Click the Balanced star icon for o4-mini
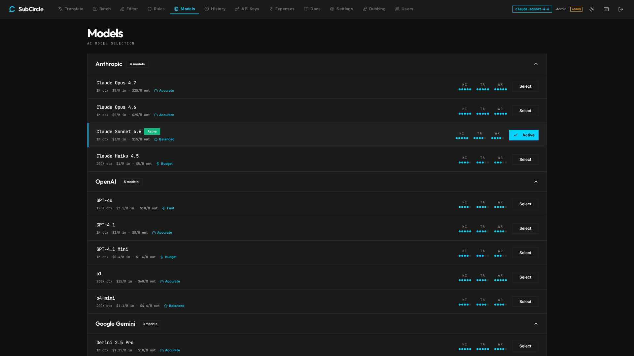The image size is (634, 356). (166, 306)
